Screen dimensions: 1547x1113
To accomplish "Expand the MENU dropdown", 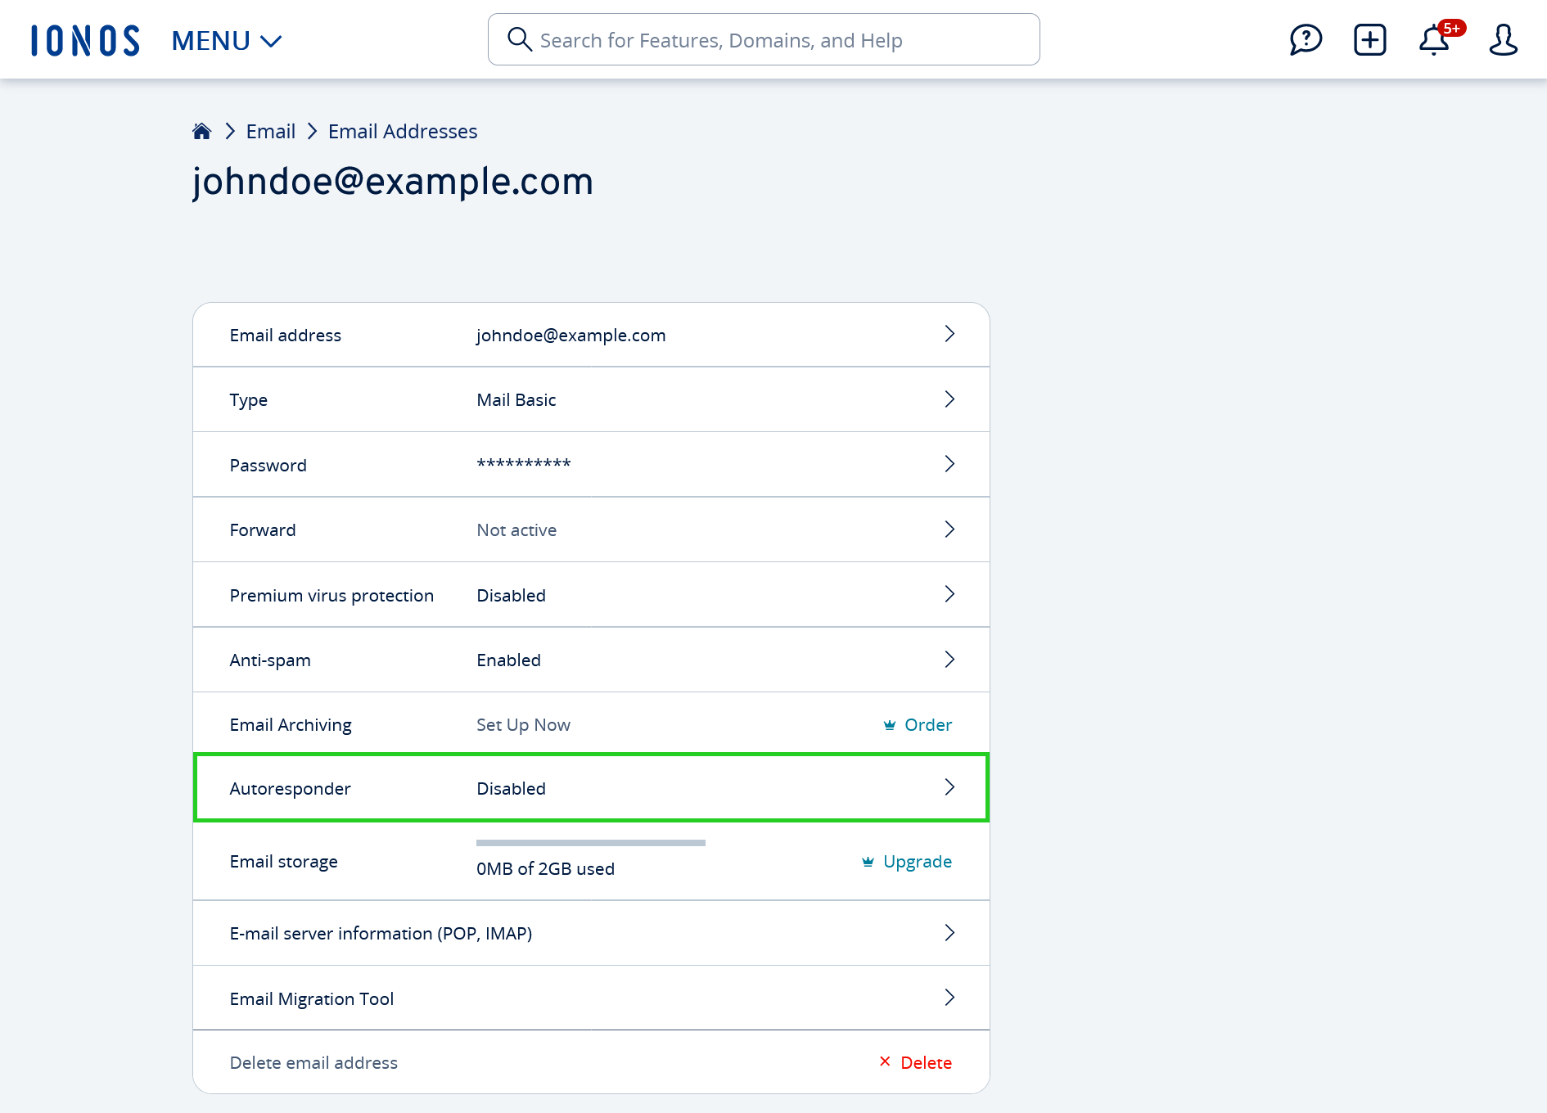I will coord(227,40).
